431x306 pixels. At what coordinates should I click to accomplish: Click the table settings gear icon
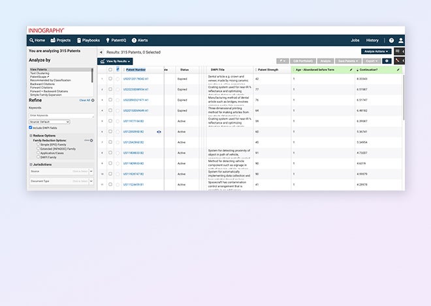point(387,61)
